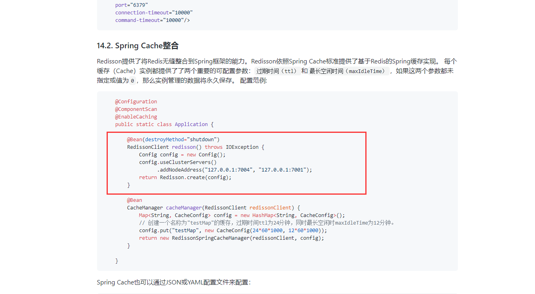Viewport: 535px width, 294px height.
Task: Click 'Config config = new Config();' line
Action: coord(182,154)
